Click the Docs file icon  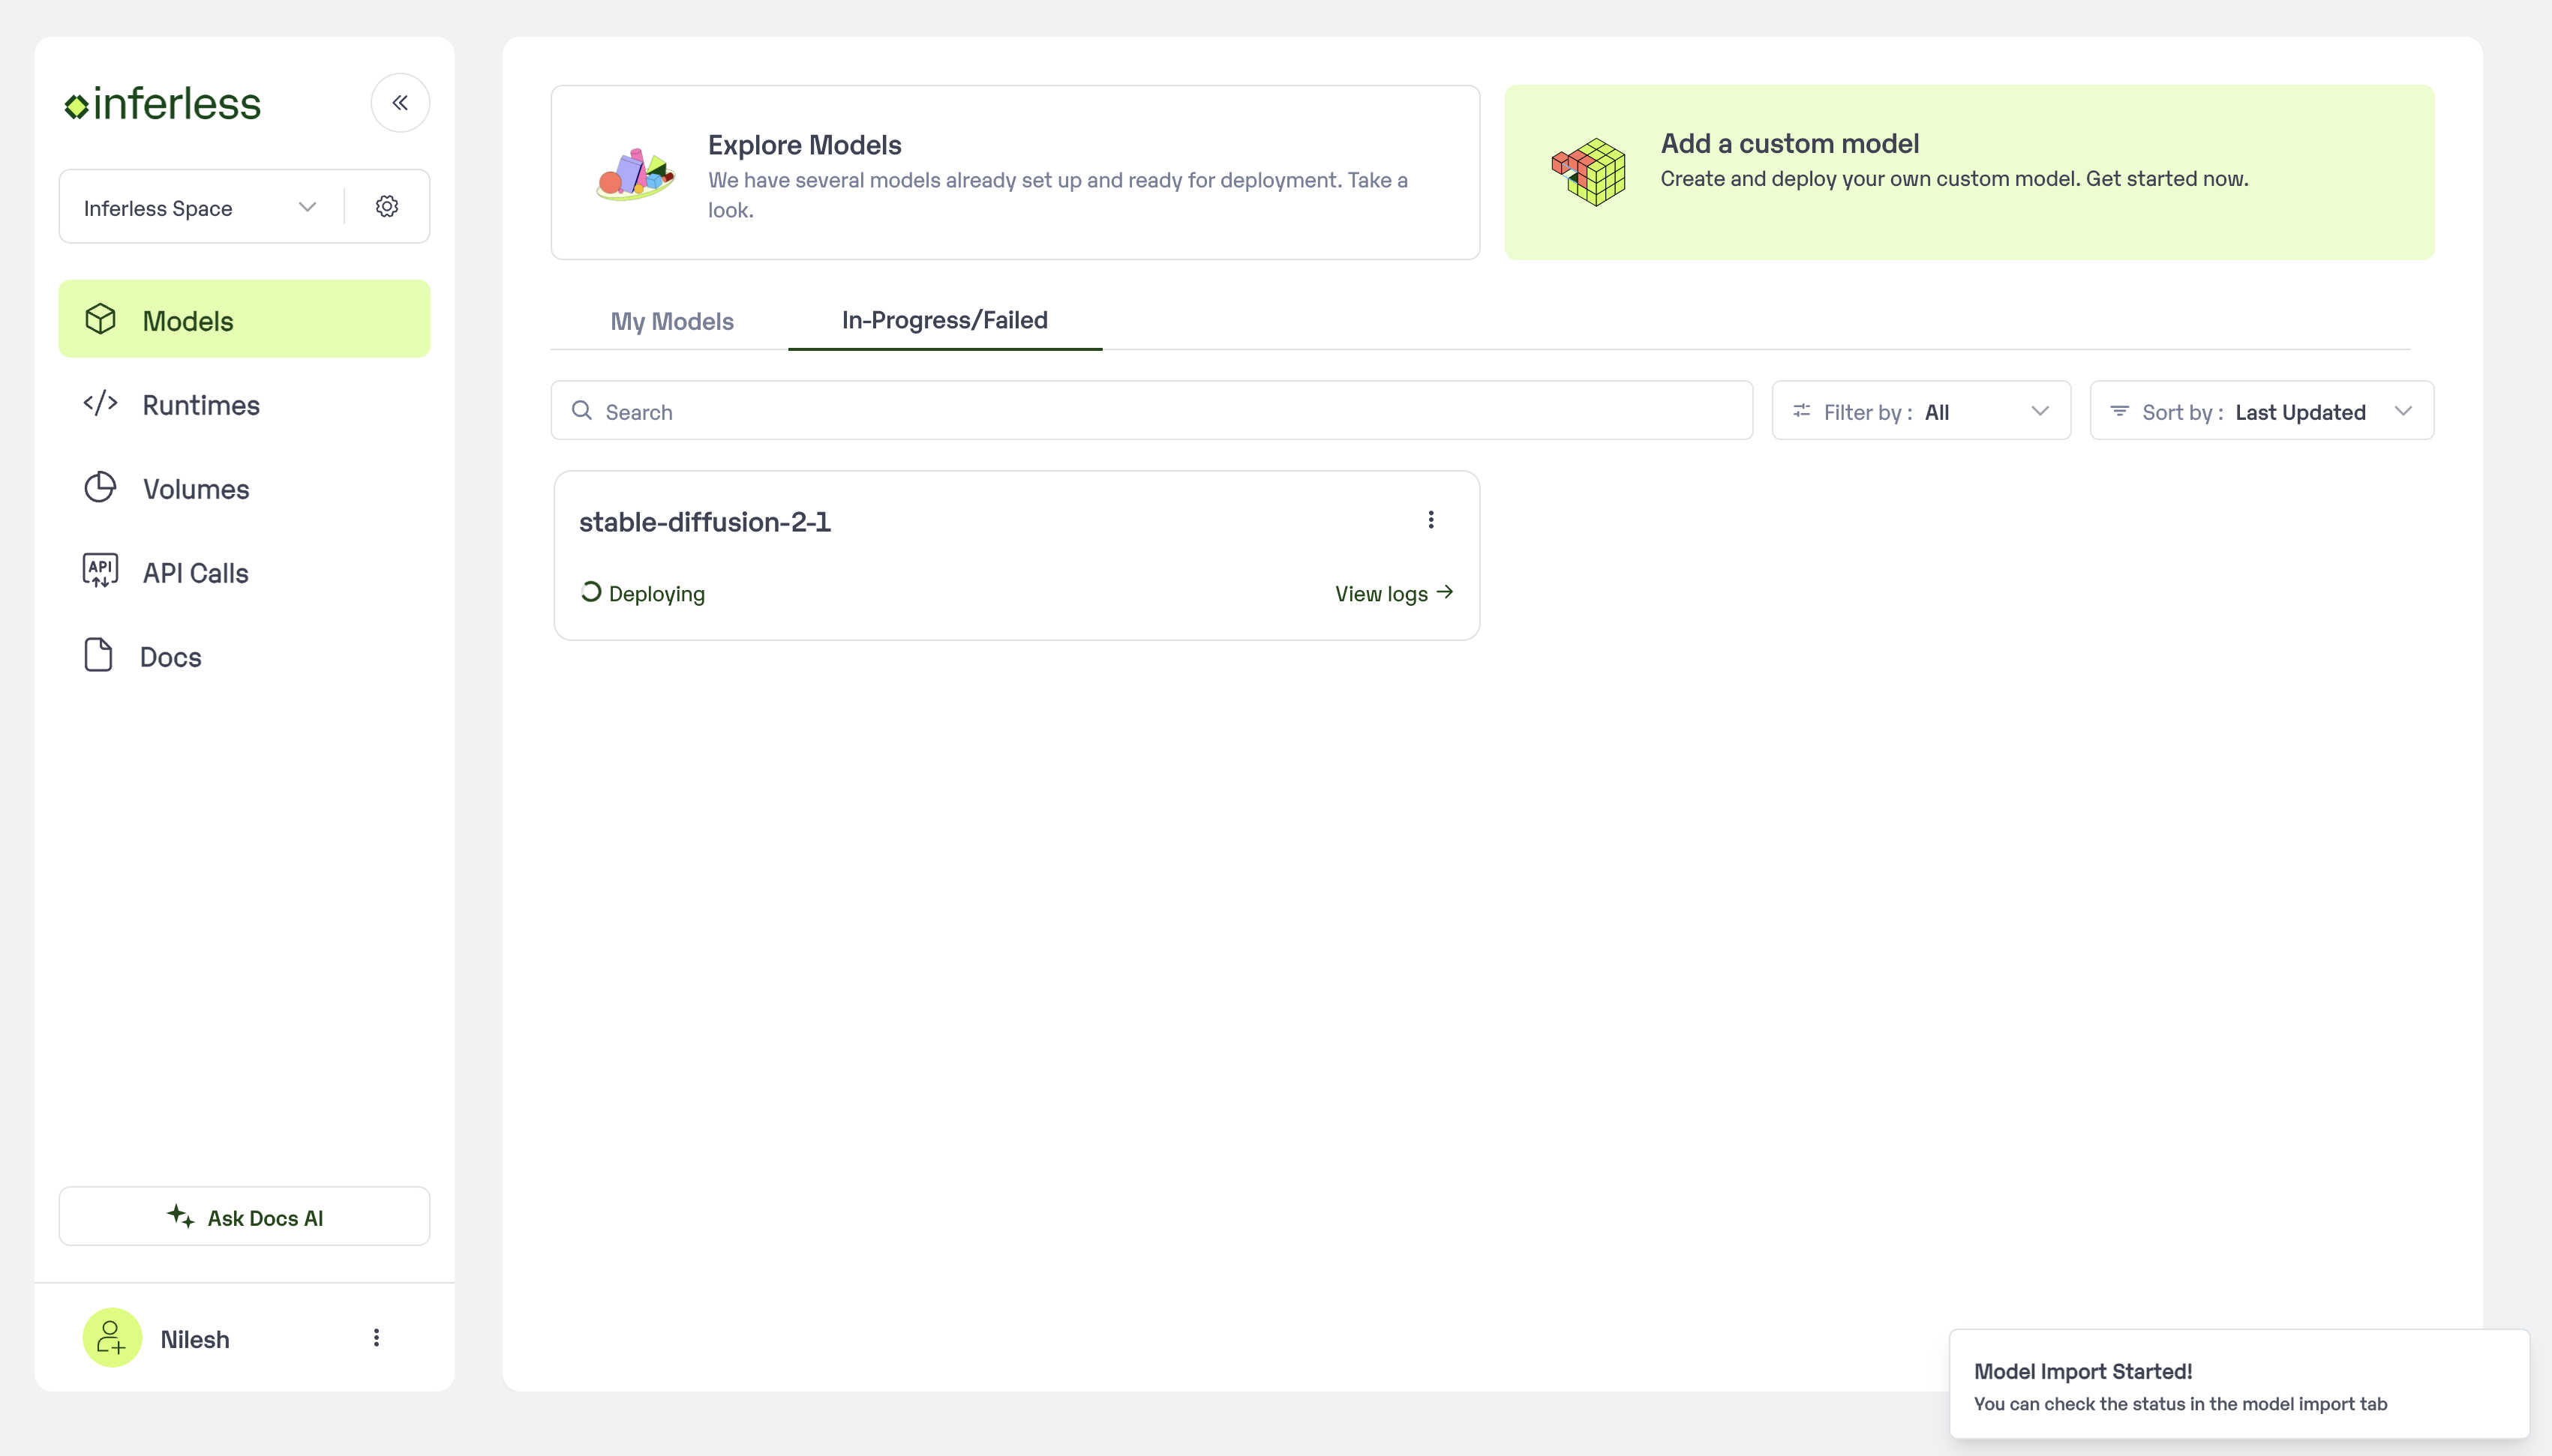click(x=98, y=655)
